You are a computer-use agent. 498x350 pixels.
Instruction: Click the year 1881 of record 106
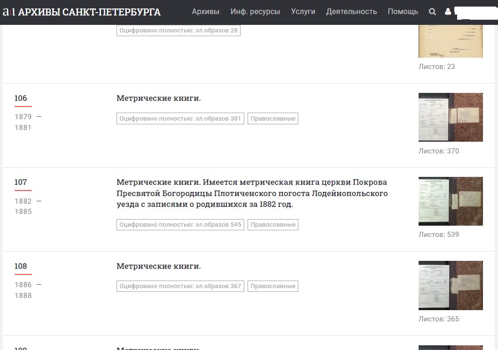coord(23,128)
